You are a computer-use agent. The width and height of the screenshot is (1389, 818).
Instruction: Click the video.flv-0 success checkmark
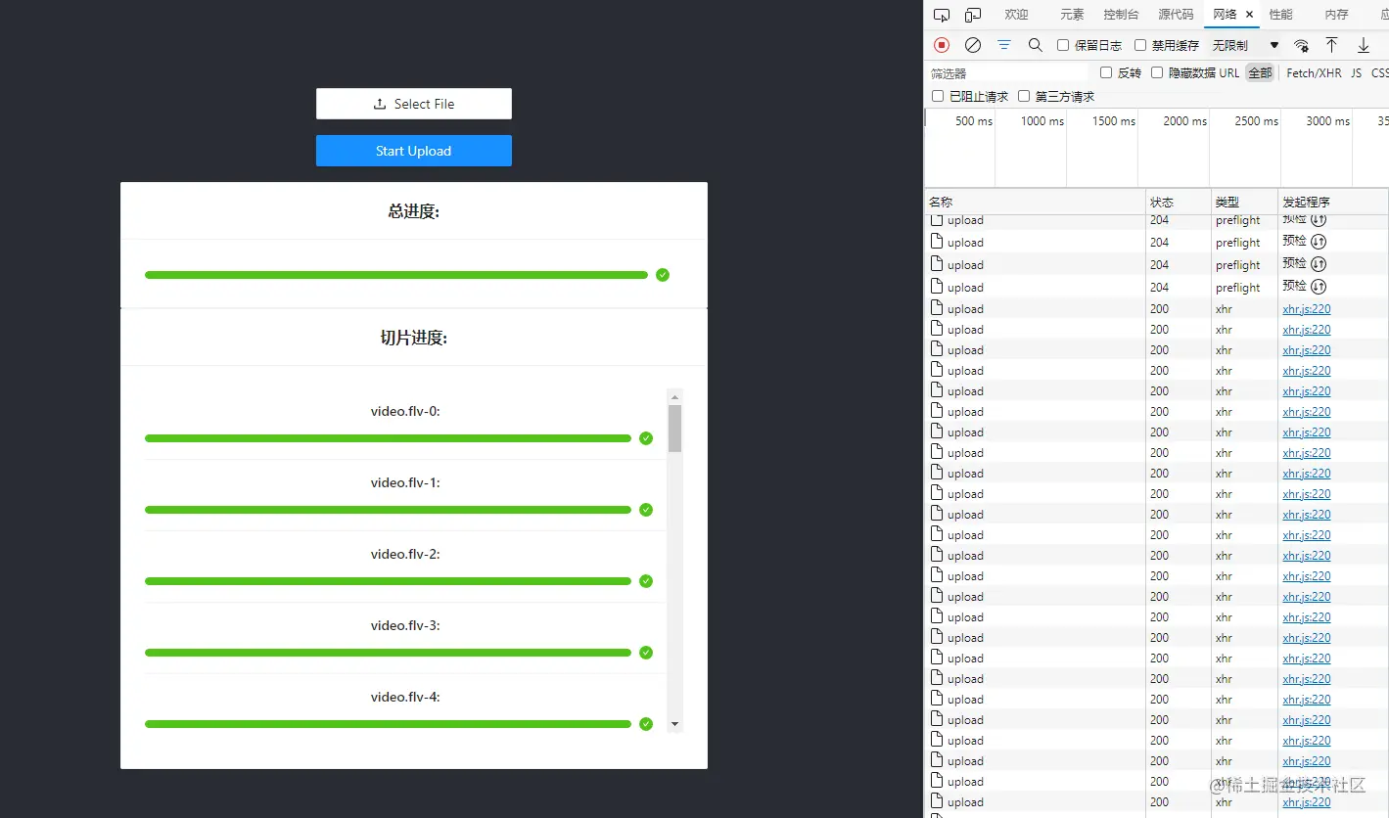tap(646, 438)
